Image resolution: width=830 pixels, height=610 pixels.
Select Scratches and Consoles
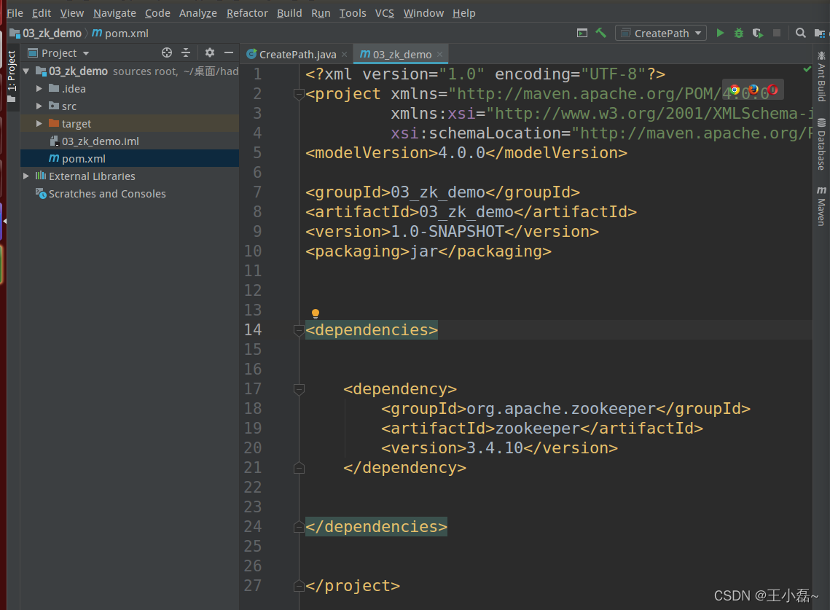(x=107, y=194)
